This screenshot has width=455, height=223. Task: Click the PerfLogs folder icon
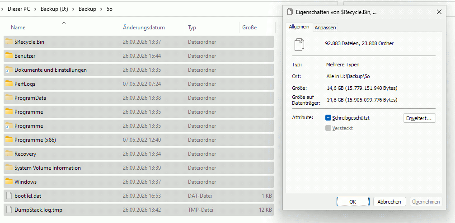coord(9,84)
